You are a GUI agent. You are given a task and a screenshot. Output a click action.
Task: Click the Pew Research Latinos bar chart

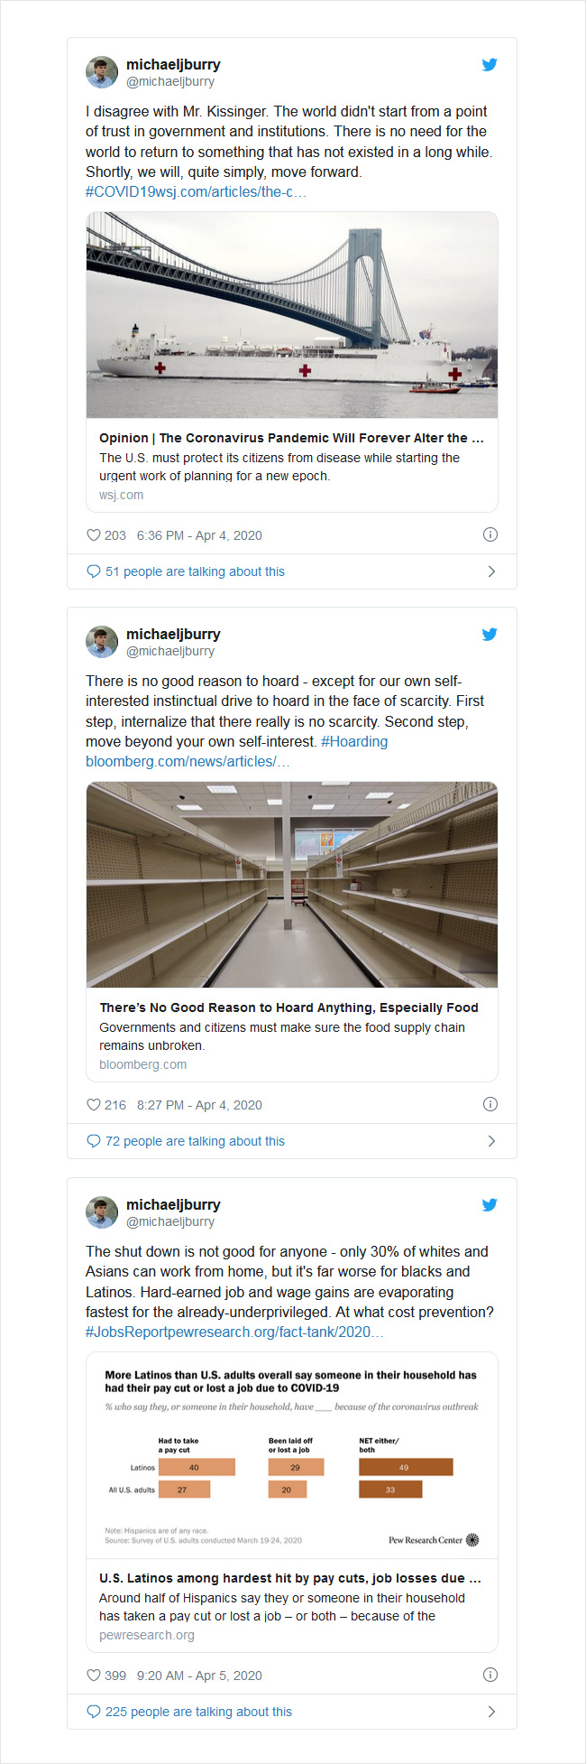pyautogui.click(x=292, y=1455)
